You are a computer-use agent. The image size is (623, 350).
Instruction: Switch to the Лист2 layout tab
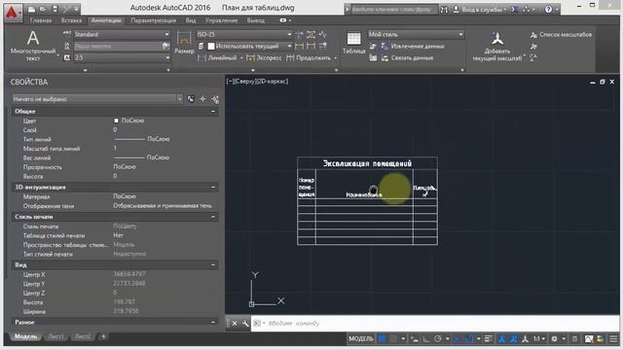tap(83, 336)
